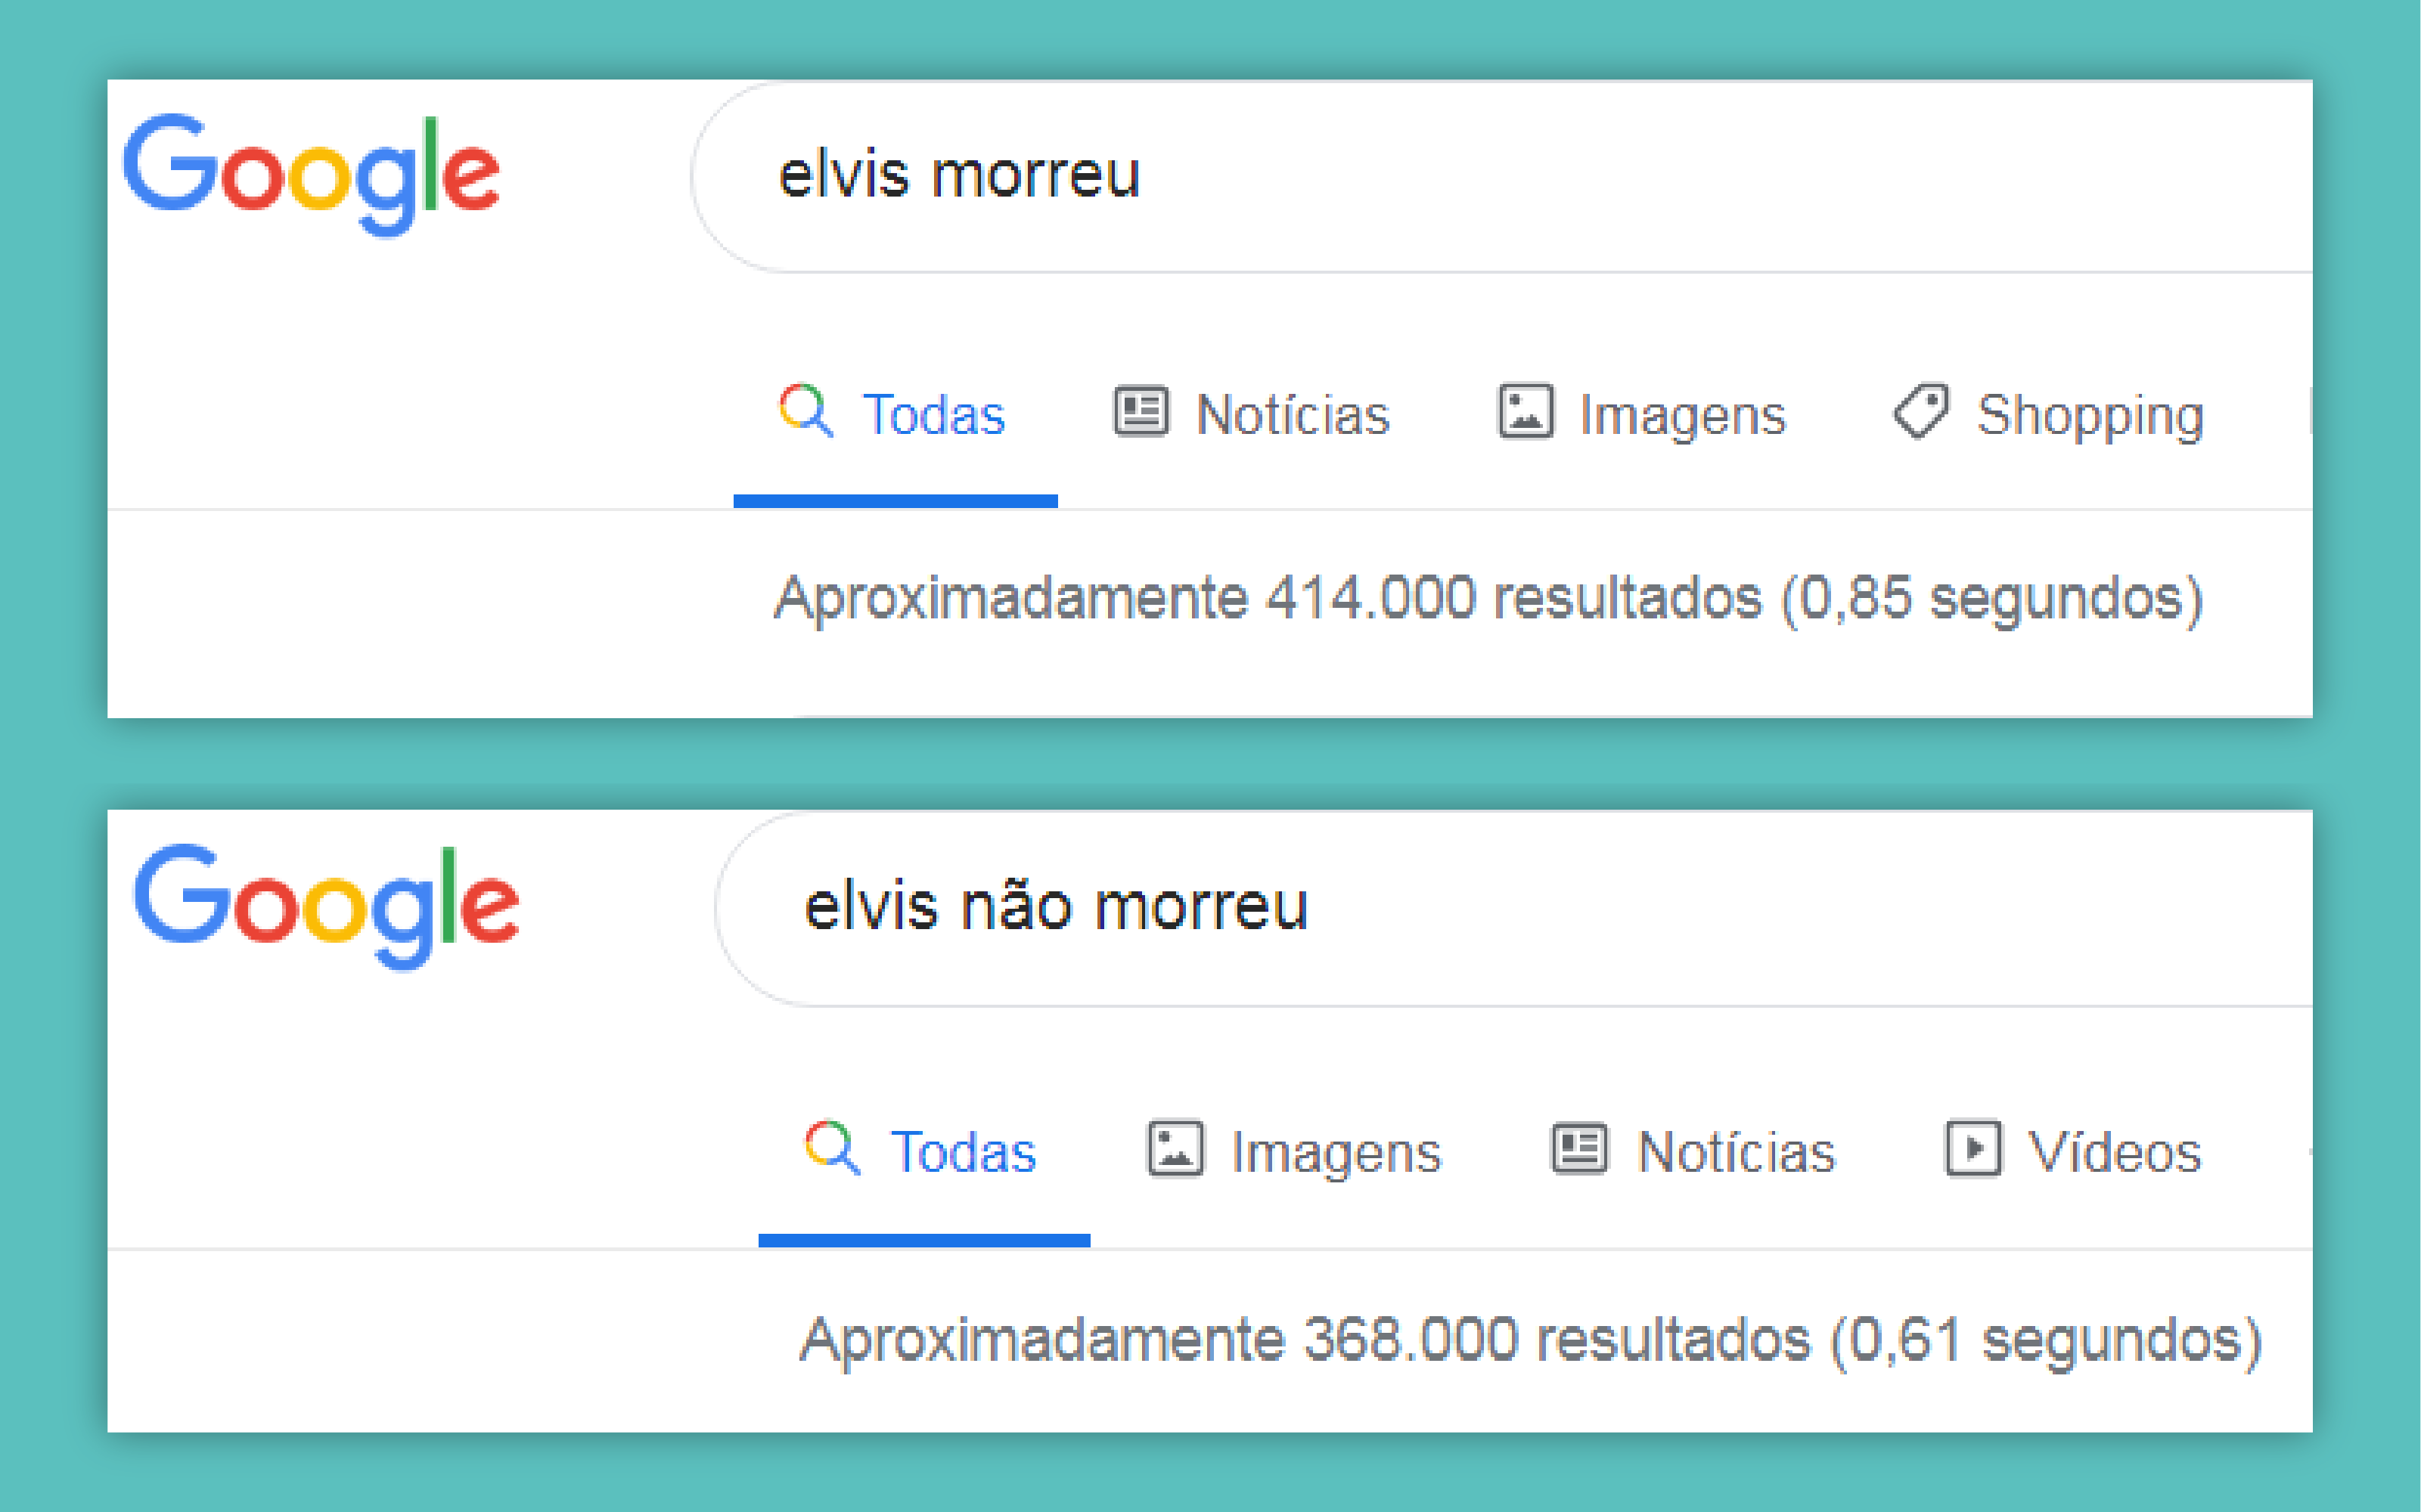
Task: Open the Vídeos tab label
Action: tap(2114, 1151)
